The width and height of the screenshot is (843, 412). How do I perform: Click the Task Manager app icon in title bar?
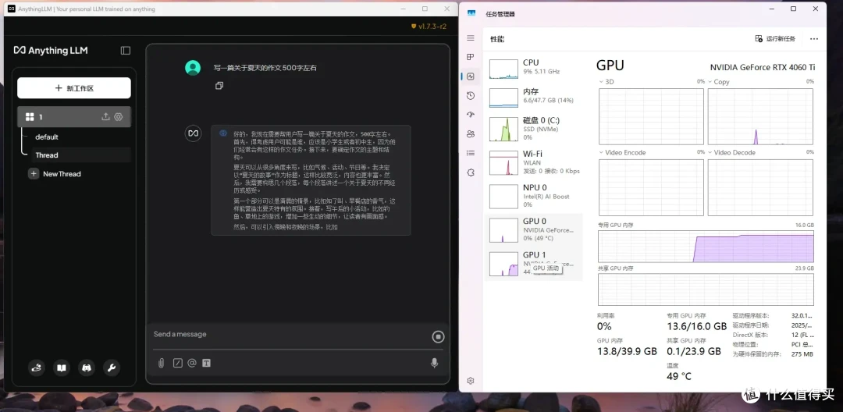(x=471, y=14)
